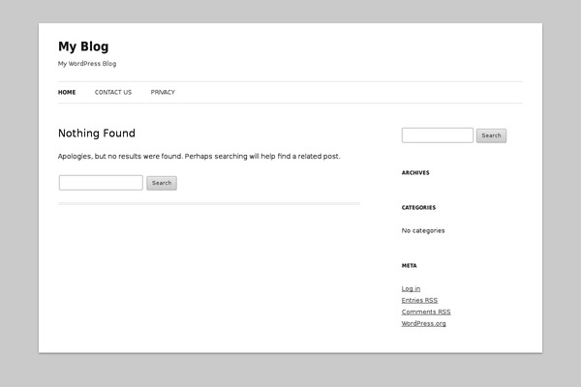Visit the WordPress.org link
Image resolution: width=581 pixels, height=387 pixels.
tap(424, 323)
